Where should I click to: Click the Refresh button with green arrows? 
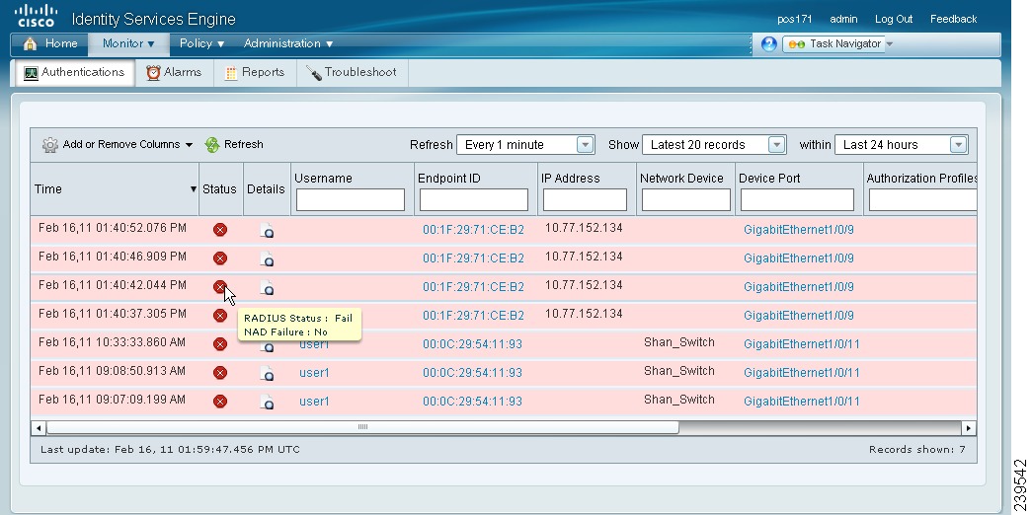(234, 144)
